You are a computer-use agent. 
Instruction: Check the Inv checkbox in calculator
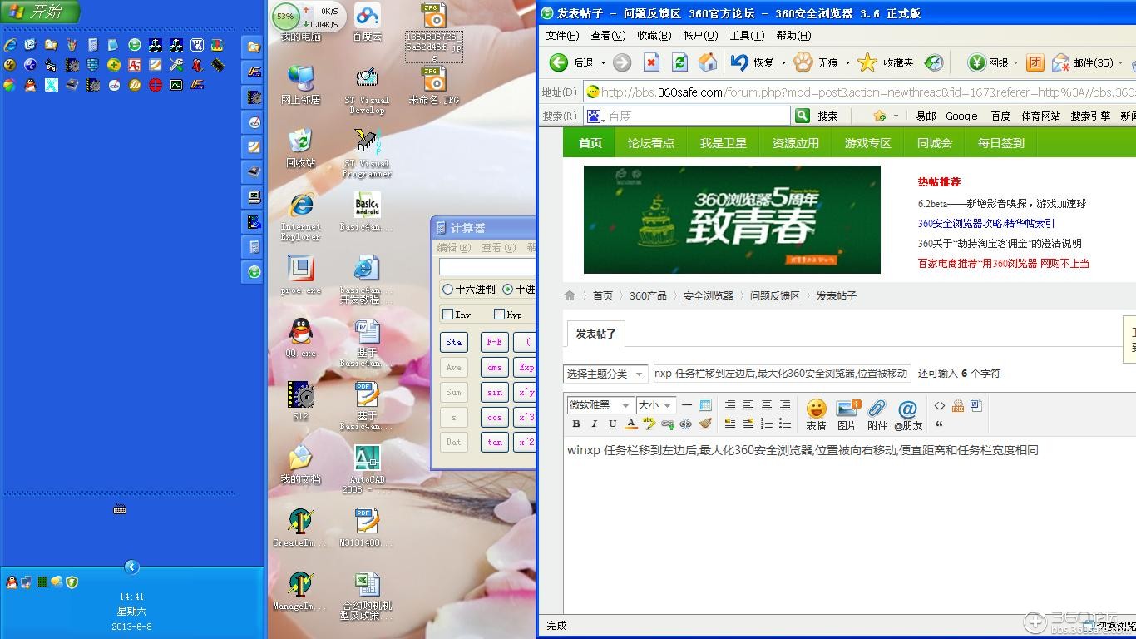pos(448,315)
